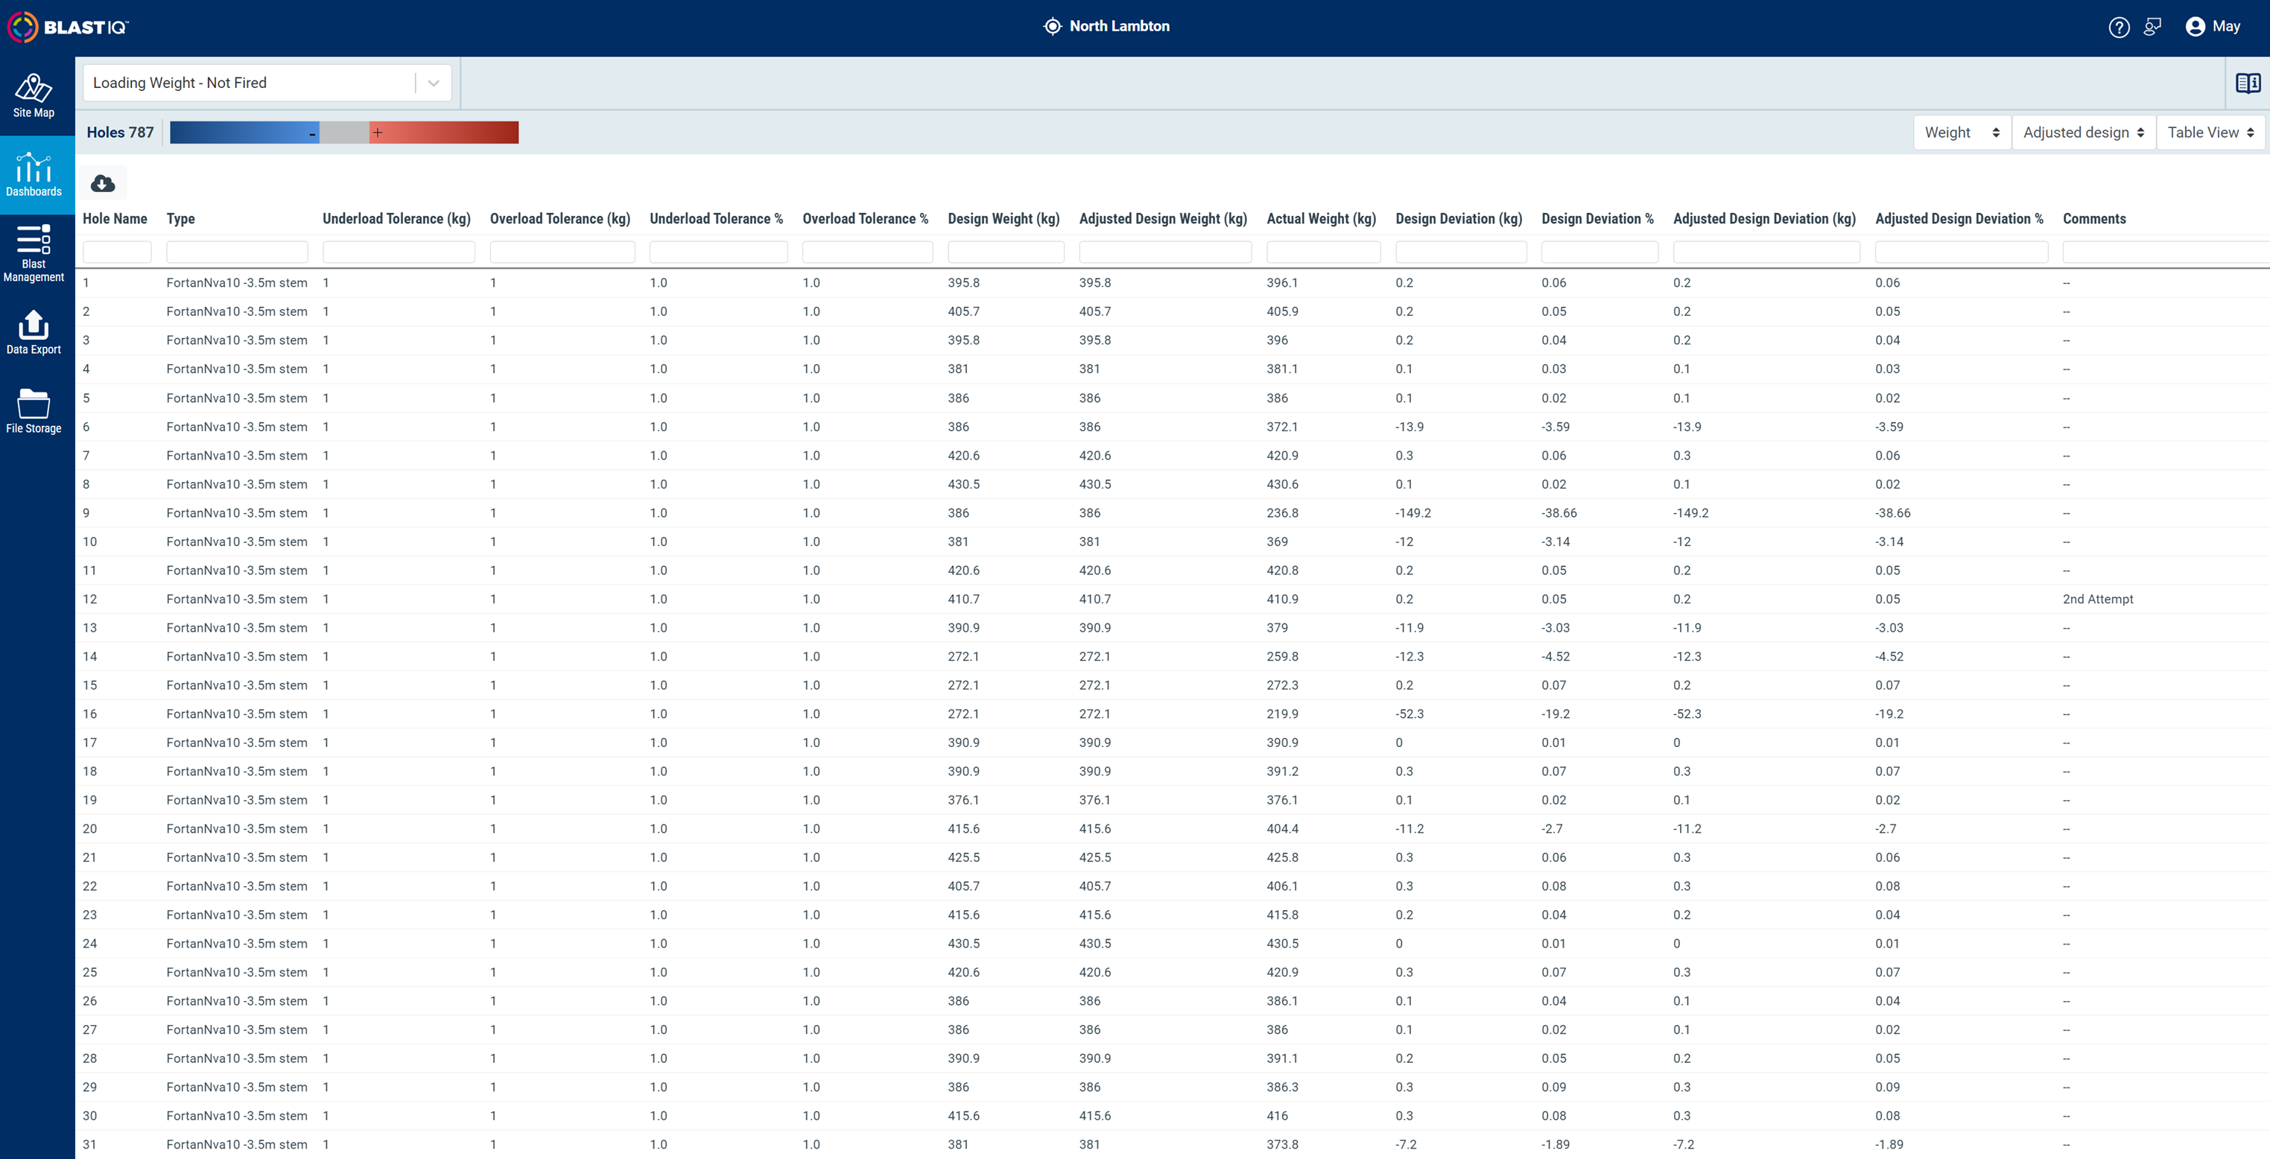Click the grey in-tolerance legend bar
The height and width of the screenshot is (1159, 2270).
pos(343,132)
